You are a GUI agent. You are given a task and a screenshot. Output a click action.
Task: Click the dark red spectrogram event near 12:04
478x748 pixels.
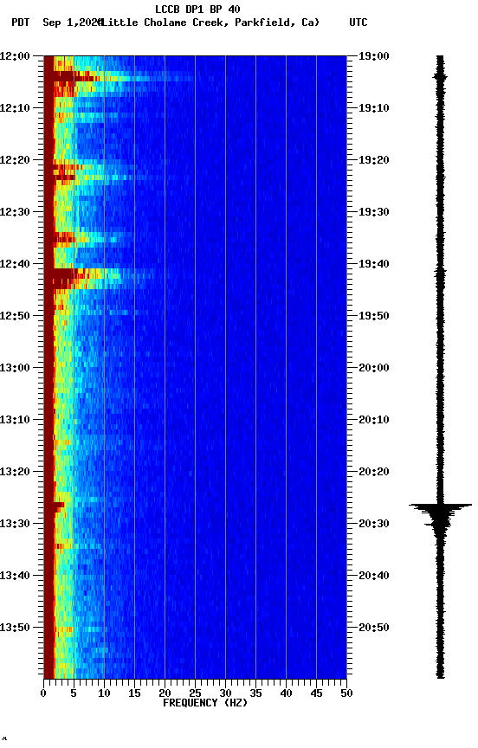click(x=74, y=75)
